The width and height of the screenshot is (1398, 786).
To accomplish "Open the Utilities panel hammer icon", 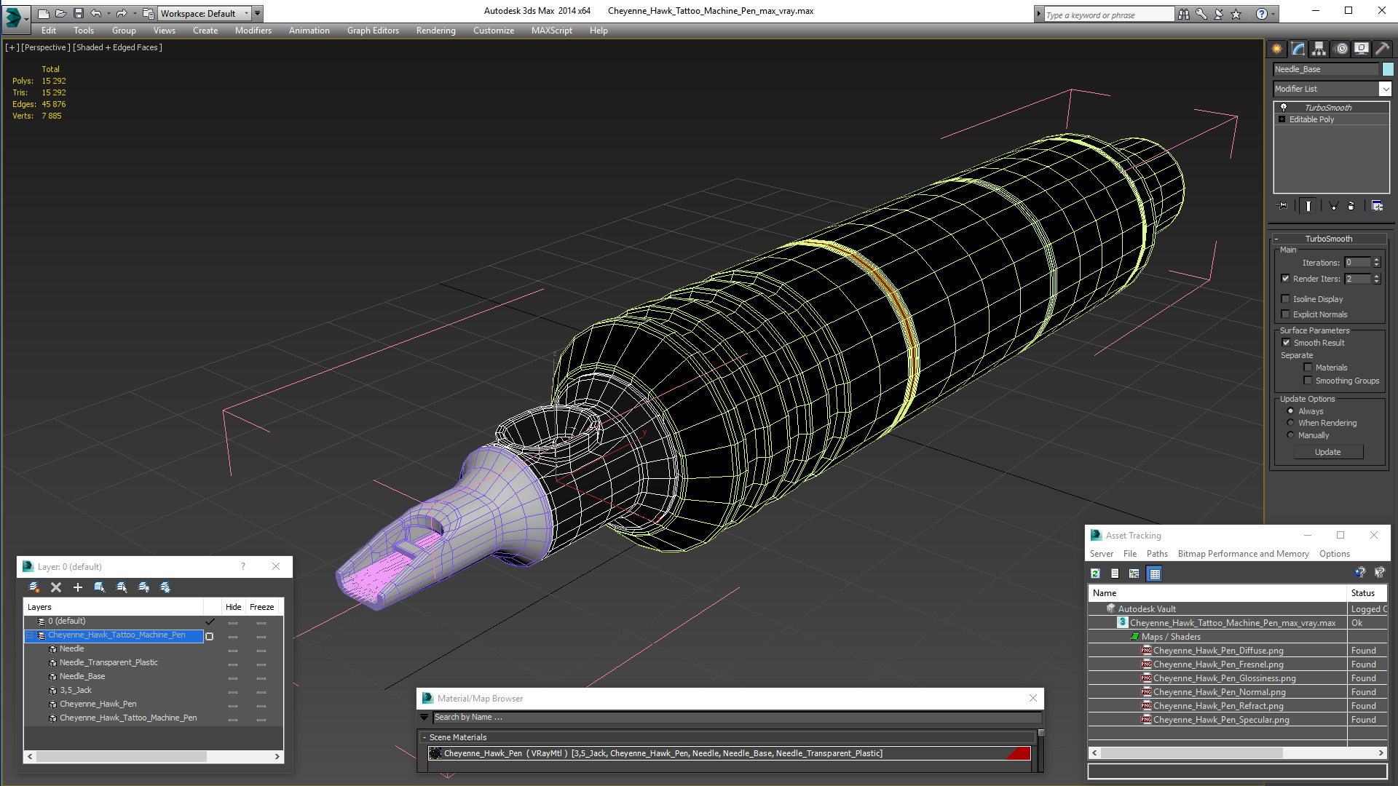I will (x=1382, y=49).
